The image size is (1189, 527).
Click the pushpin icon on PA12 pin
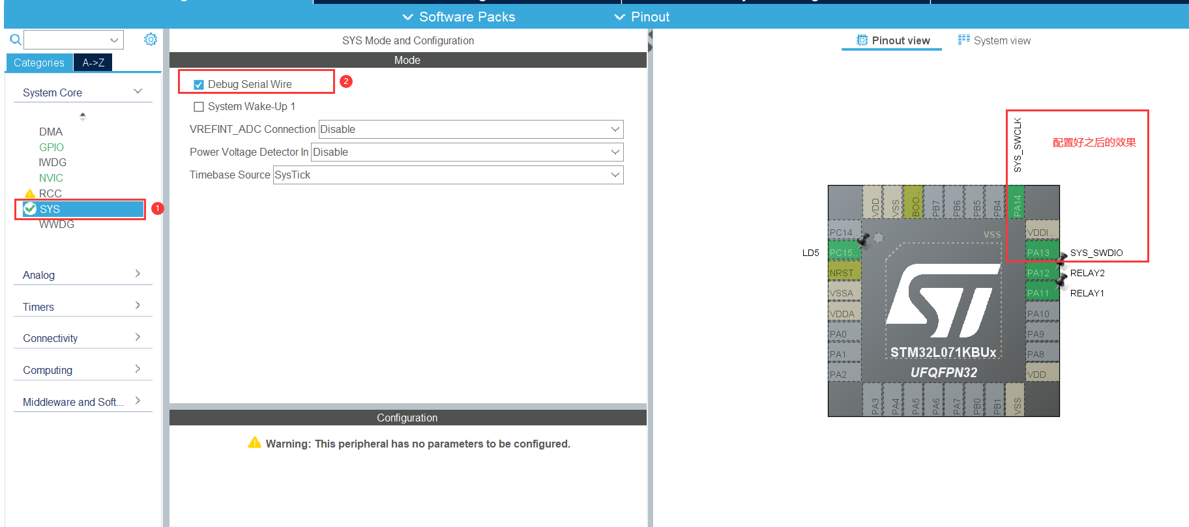[1061, 261]
